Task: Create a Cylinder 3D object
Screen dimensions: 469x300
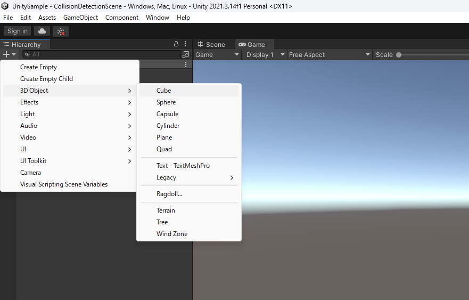Action: pos(189,126)
